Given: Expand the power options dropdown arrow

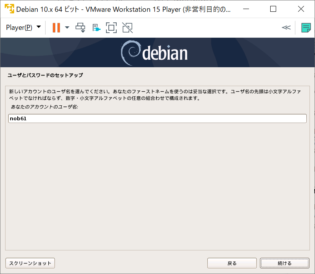Looking at the screenshot, I should [x=67, y=28].
